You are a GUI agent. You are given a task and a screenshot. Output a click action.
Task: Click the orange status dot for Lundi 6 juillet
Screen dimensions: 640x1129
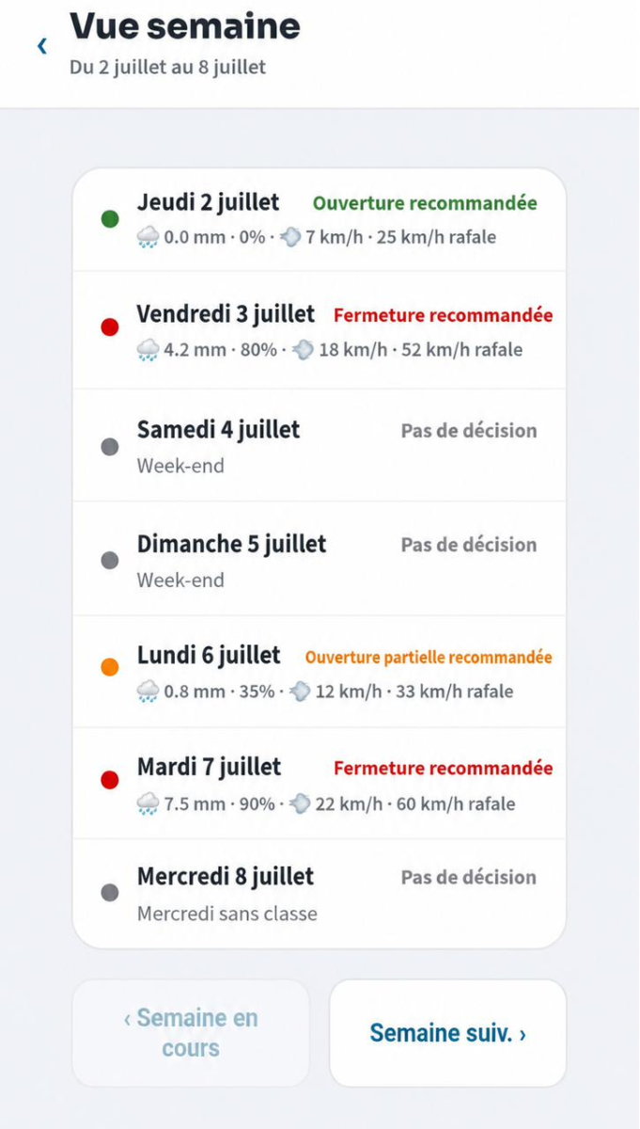tap(110, 668)
